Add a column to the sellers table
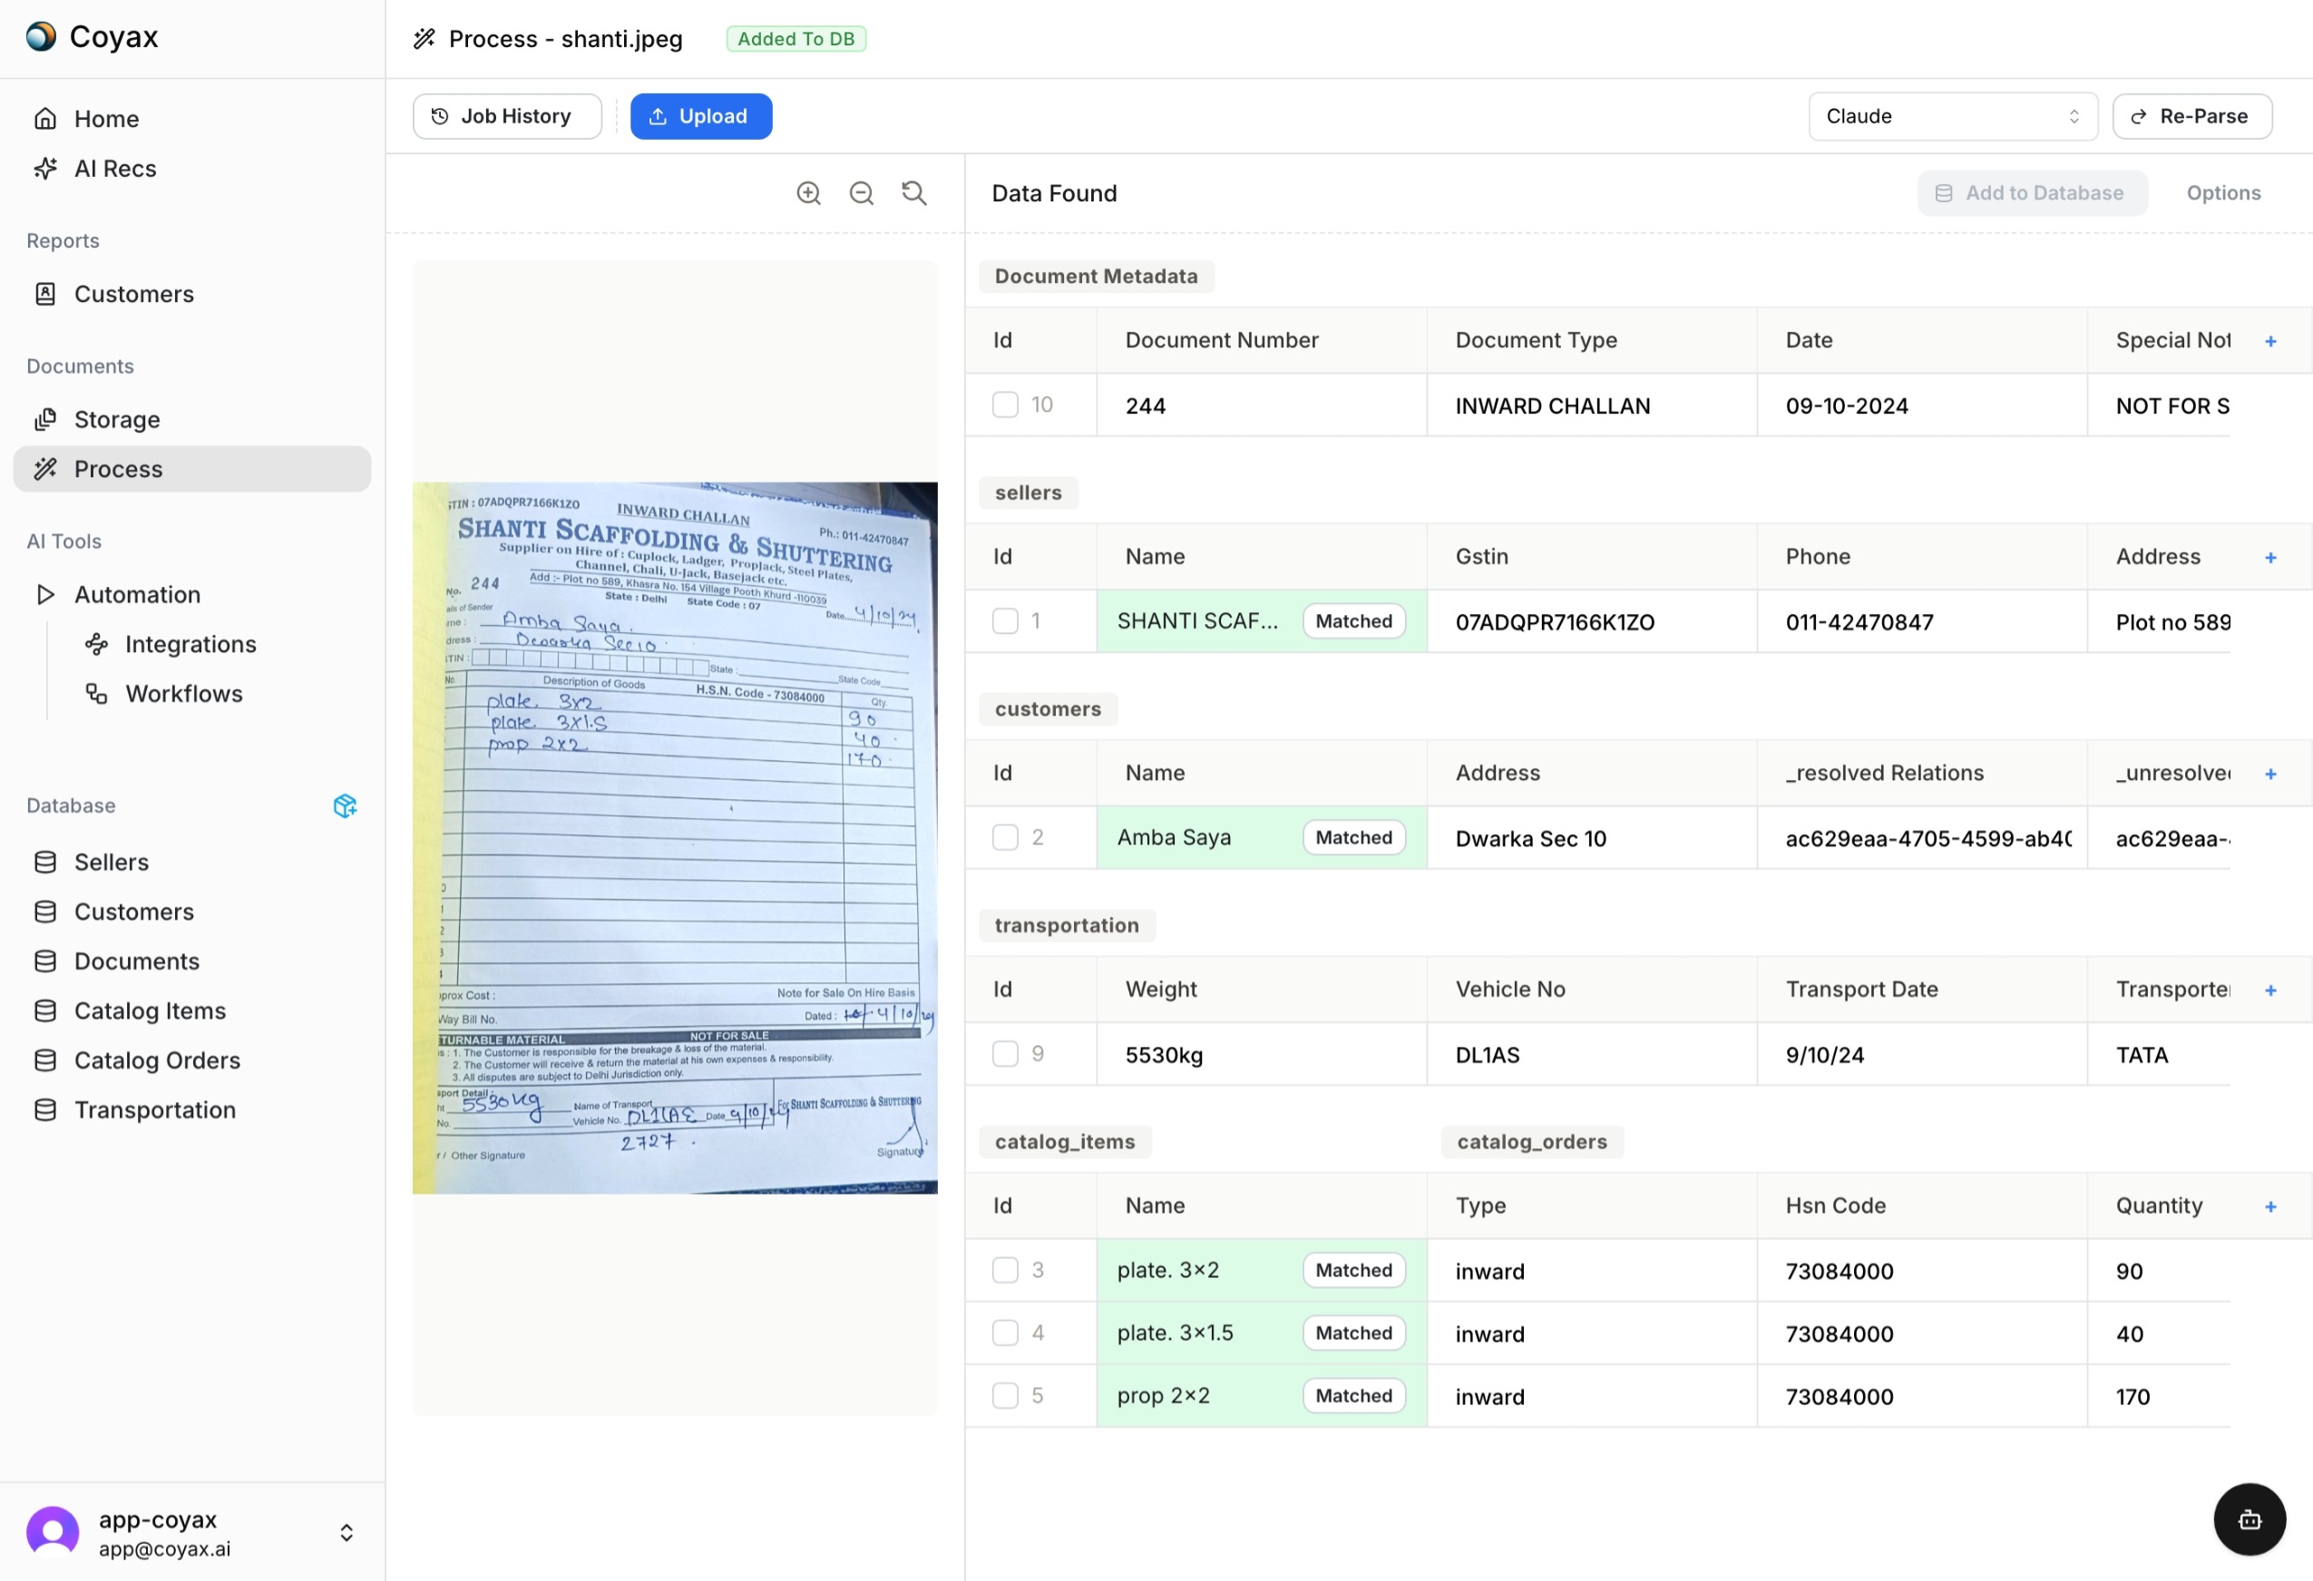This screenshot has height=1581, width=2313. 2270,557
